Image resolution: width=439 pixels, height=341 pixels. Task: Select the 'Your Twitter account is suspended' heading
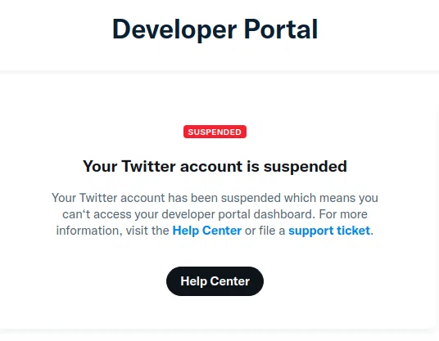coord(215,166)
